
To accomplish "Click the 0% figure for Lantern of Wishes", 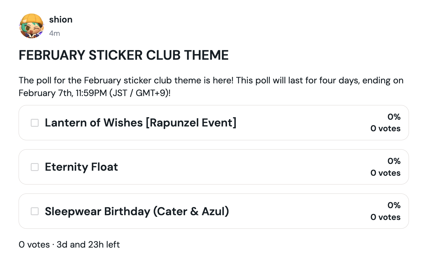I will 394,117.
